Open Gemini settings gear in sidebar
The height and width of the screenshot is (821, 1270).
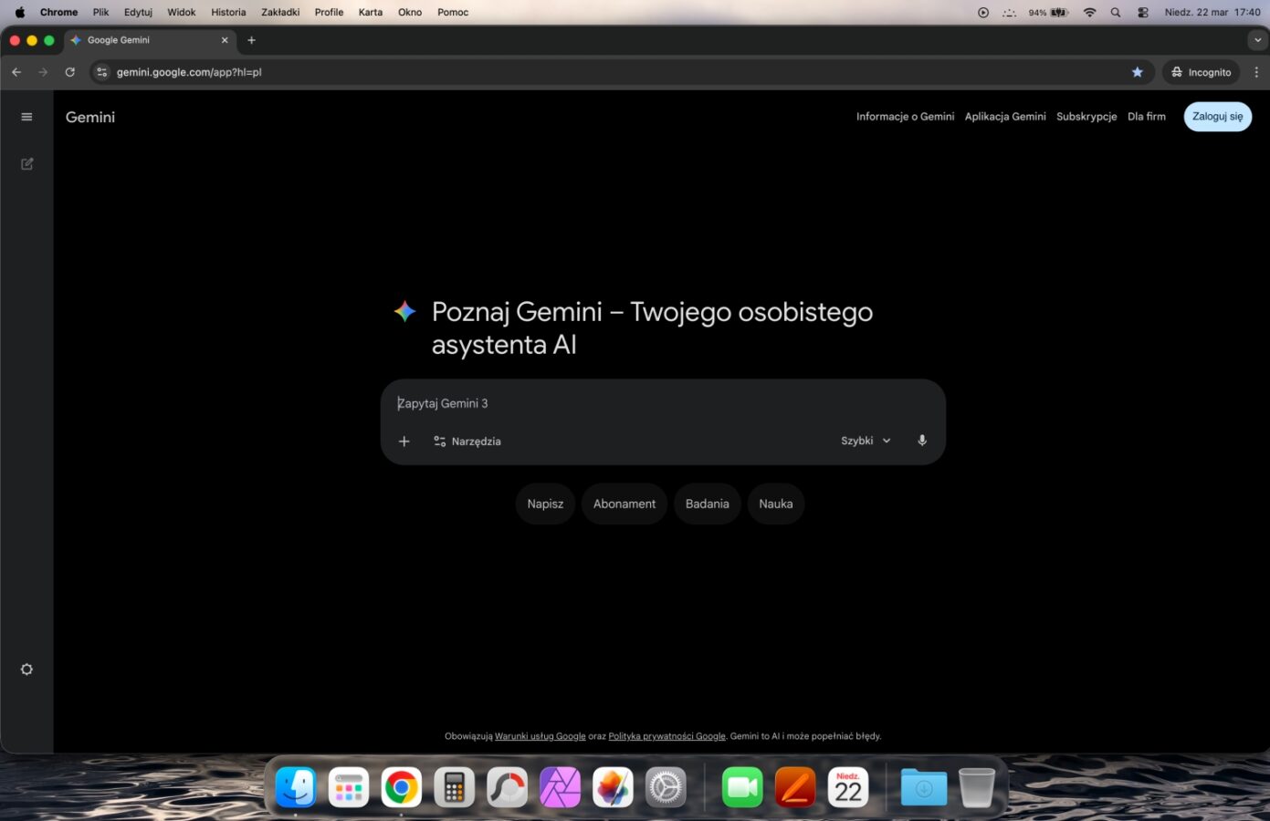point(26,669)
